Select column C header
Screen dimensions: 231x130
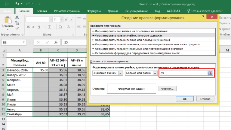tap(58, 50)
